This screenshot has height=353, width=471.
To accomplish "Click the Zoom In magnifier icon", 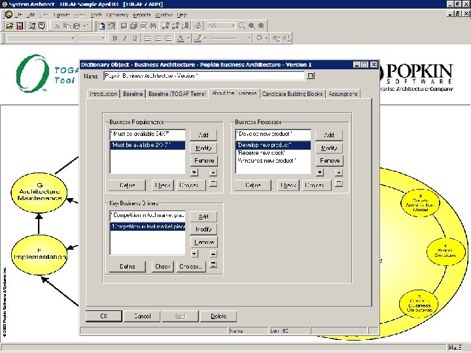I will [x=252, y=25].
